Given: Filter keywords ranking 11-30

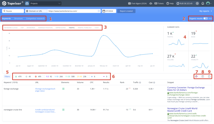Looking at the screenshot, I should tap(70, 76).
